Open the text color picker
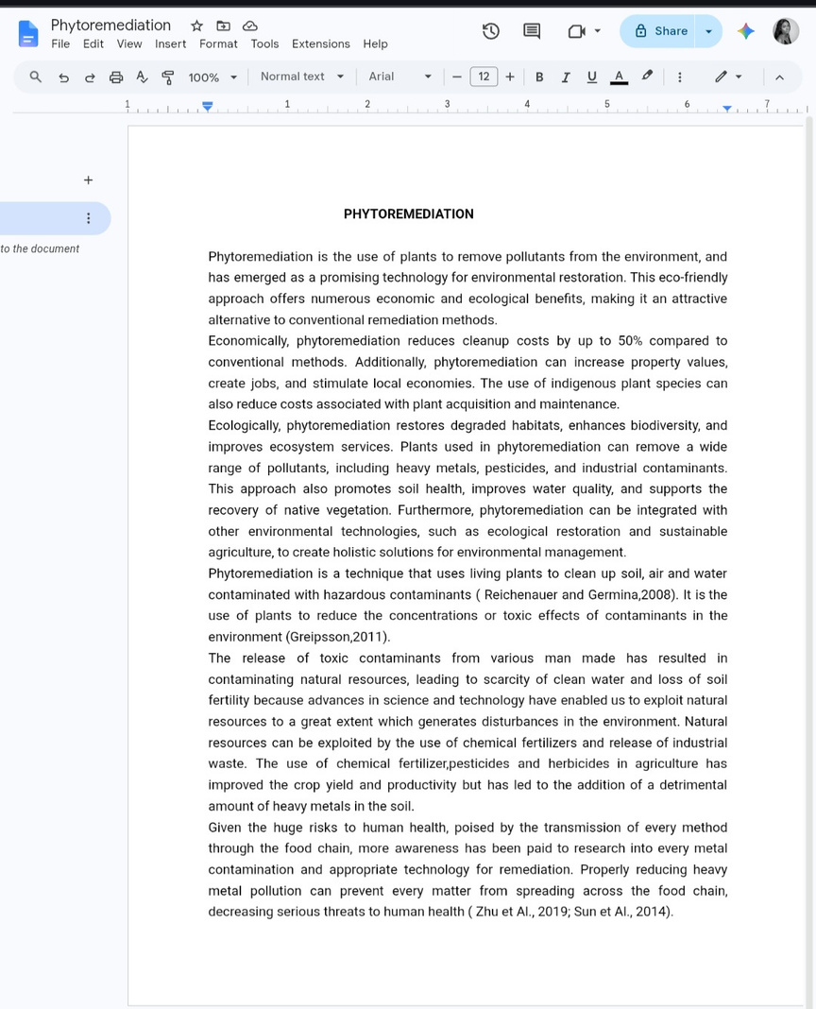Viewport: 816px width, 1009px height. coord(619,77)
